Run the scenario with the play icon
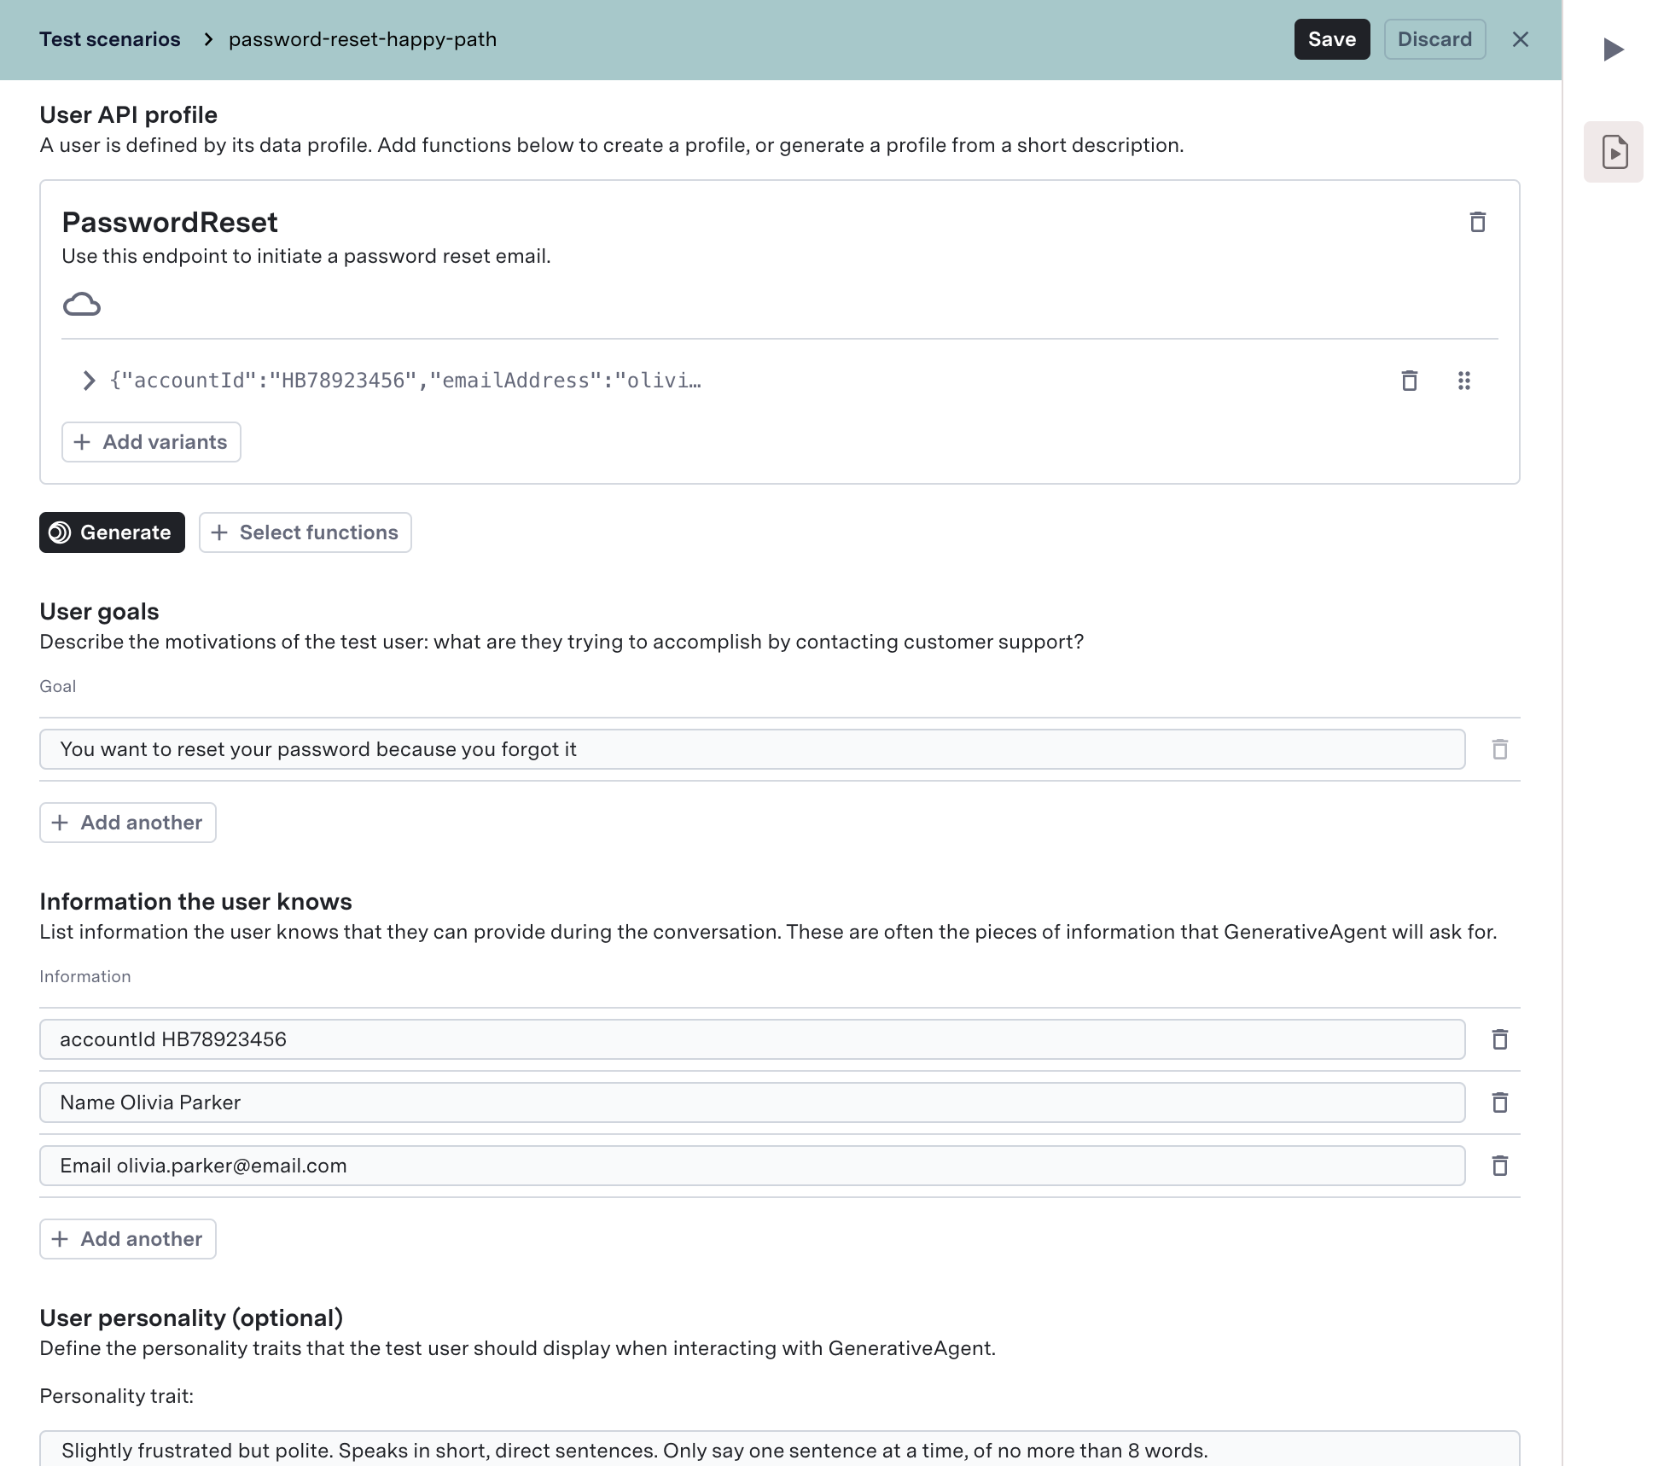The height and width of the screenshot is (1466, 1664). pyautogui.click(x=1613, y=49)
